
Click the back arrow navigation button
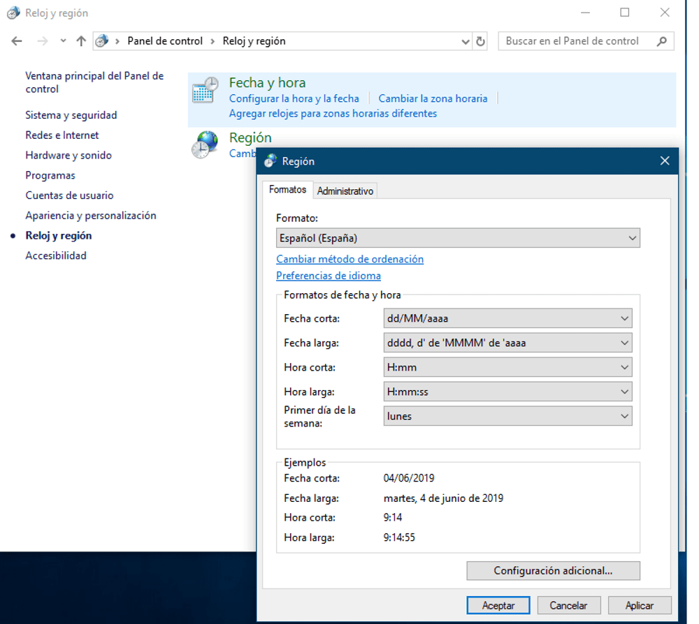[x=17, y=41]
